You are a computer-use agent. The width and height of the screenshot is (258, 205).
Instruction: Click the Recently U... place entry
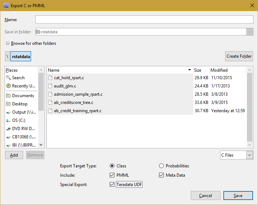pos(21,86)
